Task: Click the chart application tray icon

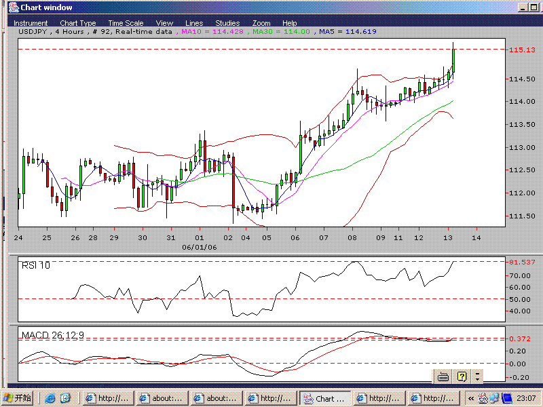Action: (x=483, y=398)
